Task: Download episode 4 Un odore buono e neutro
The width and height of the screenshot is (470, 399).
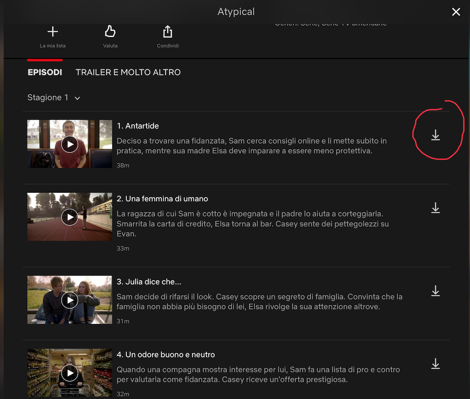Action: click(435, 363)
